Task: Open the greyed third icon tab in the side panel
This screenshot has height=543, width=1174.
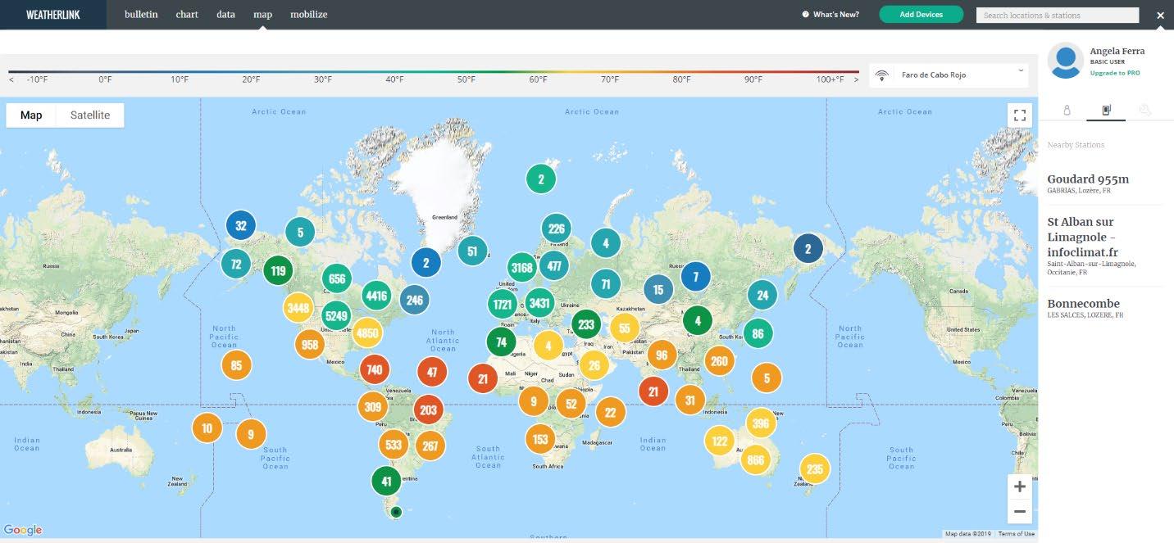Action: point(1145,110)
